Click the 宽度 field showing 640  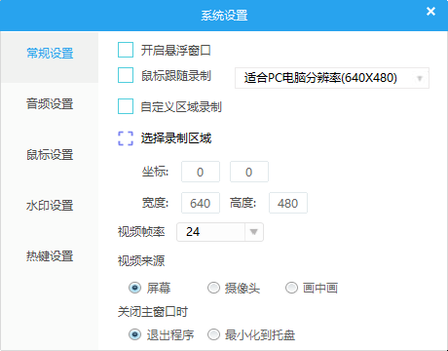(x=201, y=203)
